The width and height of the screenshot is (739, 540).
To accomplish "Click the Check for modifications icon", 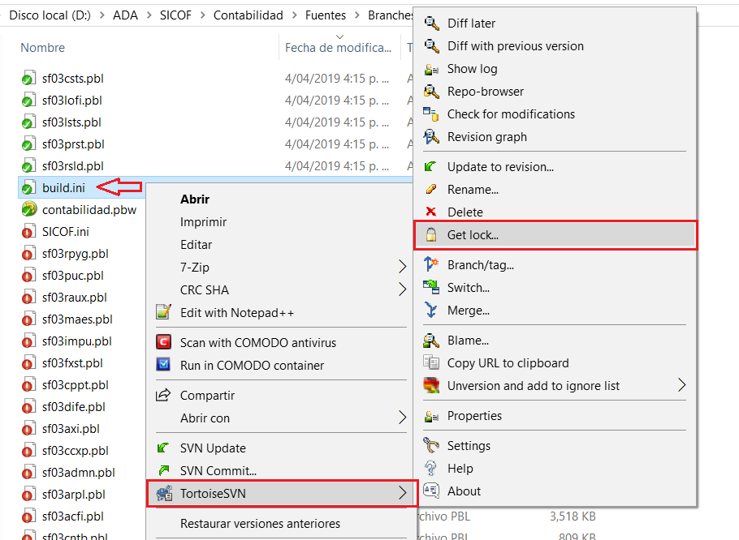I will (431, 114).
